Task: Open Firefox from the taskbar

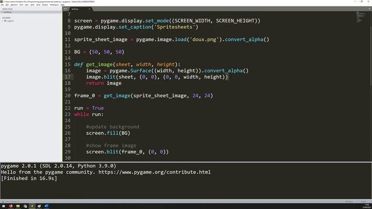Action: coord(10,206)
